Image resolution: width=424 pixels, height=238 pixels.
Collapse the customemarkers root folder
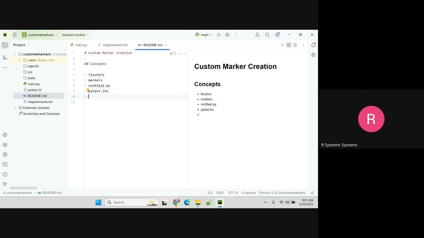(15, 54)
